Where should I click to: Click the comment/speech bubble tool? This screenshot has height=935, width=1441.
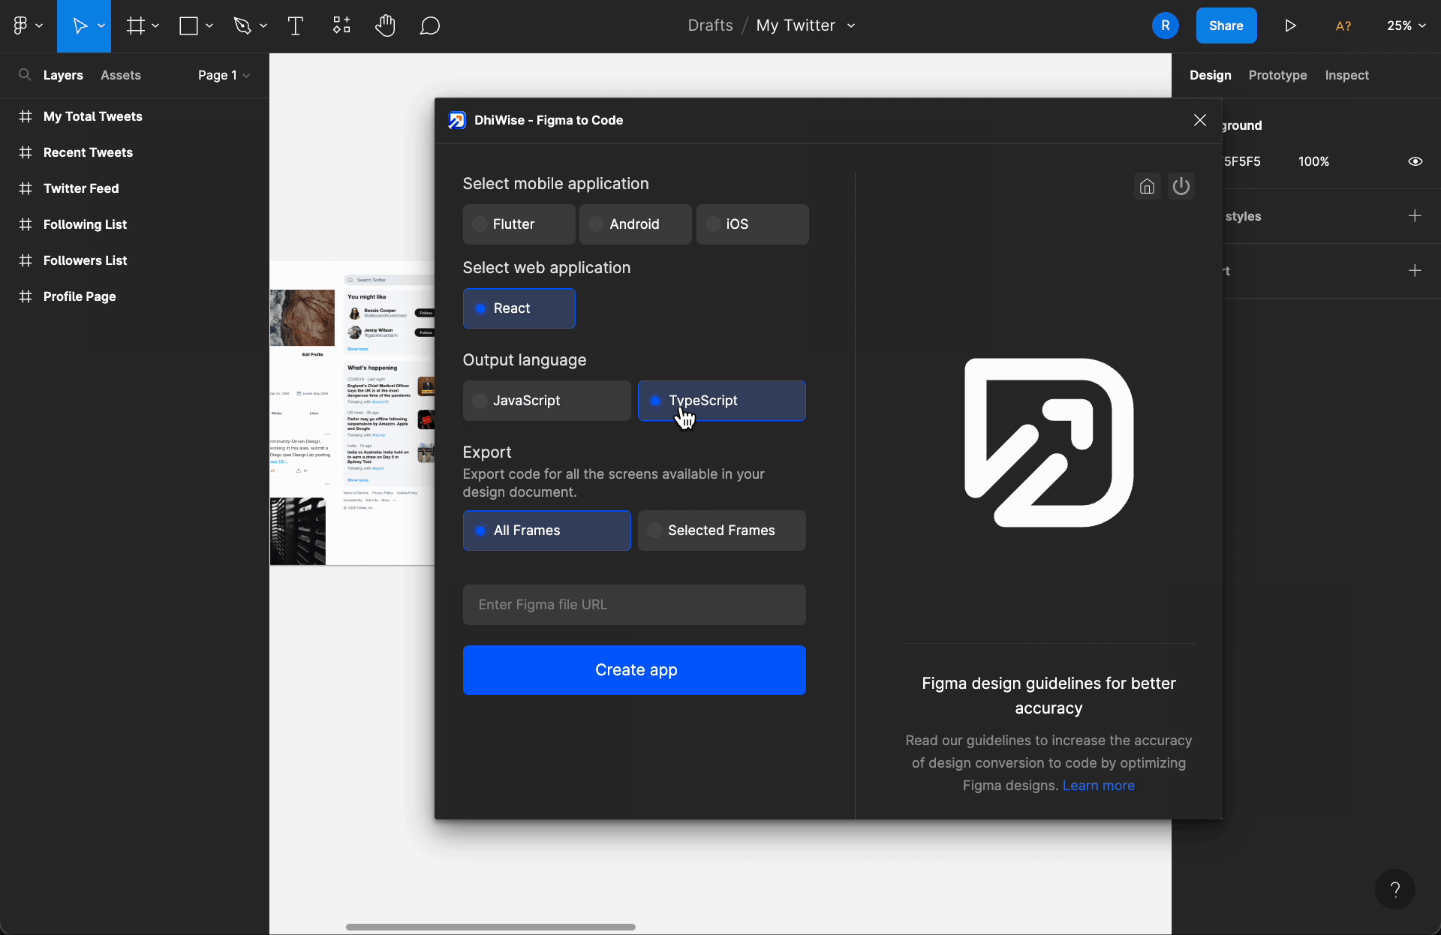coord(429,26)
